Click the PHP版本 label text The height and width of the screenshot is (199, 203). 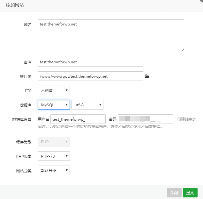coord(24,156)
